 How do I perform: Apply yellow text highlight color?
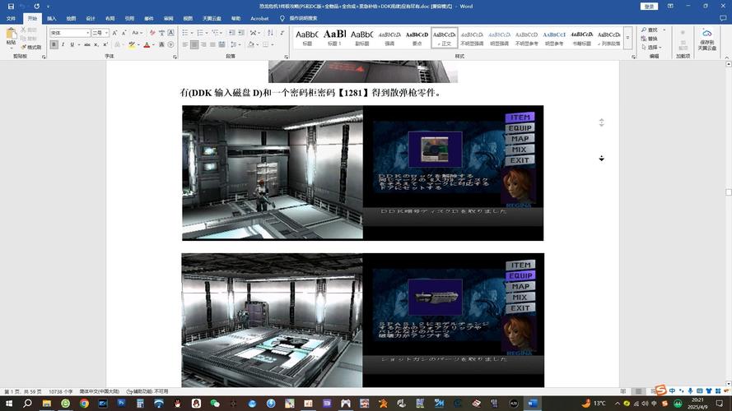[132, 44]
